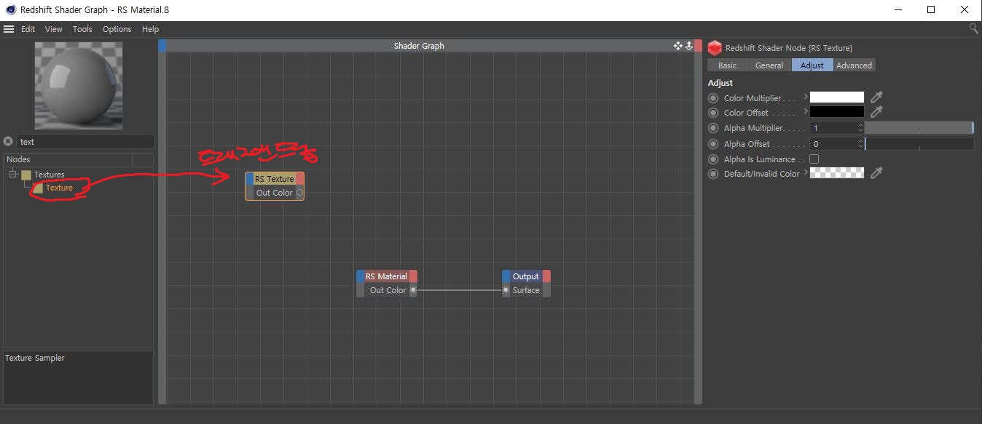This screenshot has width=982, height=424.
Task: Switch to the Advanced tab
Action: (x=854, y=65)
